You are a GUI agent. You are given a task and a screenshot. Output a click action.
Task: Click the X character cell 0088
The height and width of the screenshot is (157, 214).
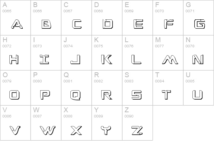(76, 123)
